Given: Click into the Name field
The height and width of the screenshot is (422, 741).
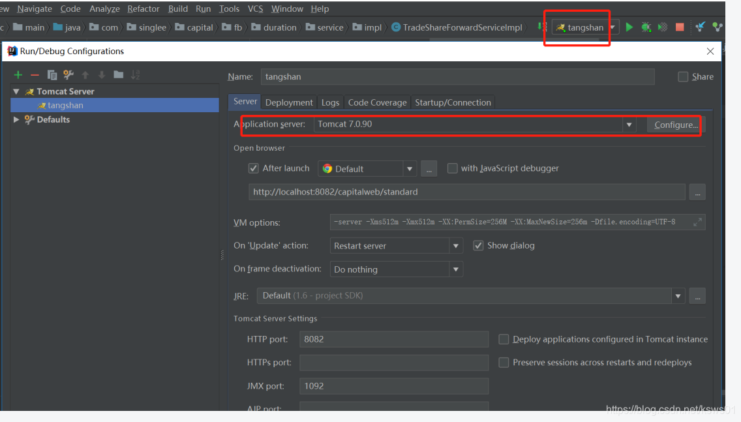Looking at the screenshot, I should coord(457,76).
